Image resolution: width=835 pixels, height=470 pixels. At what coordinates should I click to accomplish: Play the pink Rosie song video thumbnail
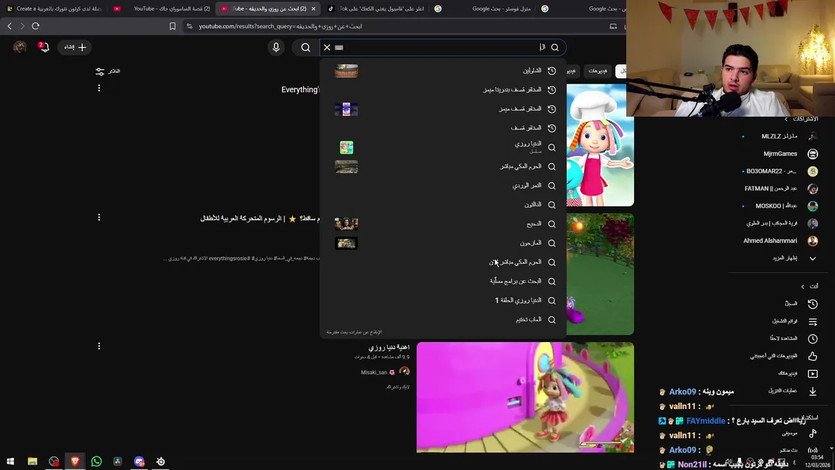pyautogui.click(x=525, y=397)
